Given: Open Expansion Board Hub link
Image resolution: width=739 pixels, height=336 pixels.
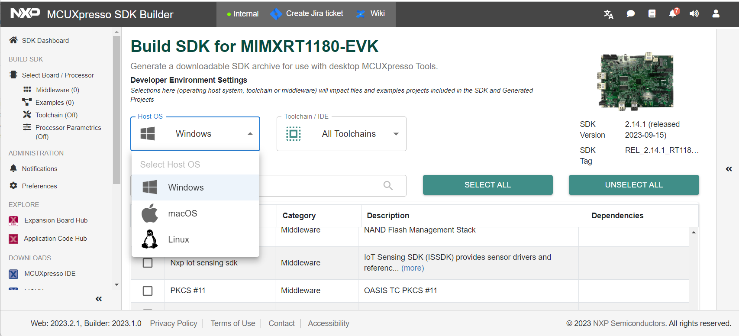Looking at the screenshot, I should point(56,220).
